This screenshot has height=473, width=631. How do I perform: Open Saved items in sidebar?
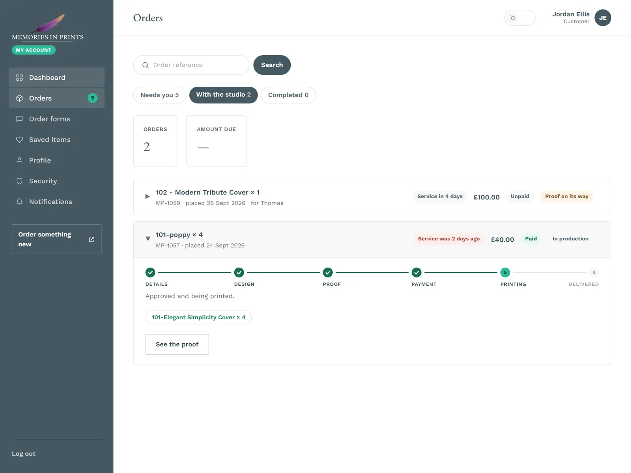[57, 140]
